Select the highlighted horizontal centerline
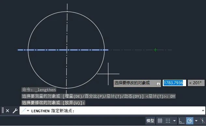 coord(63,50)
